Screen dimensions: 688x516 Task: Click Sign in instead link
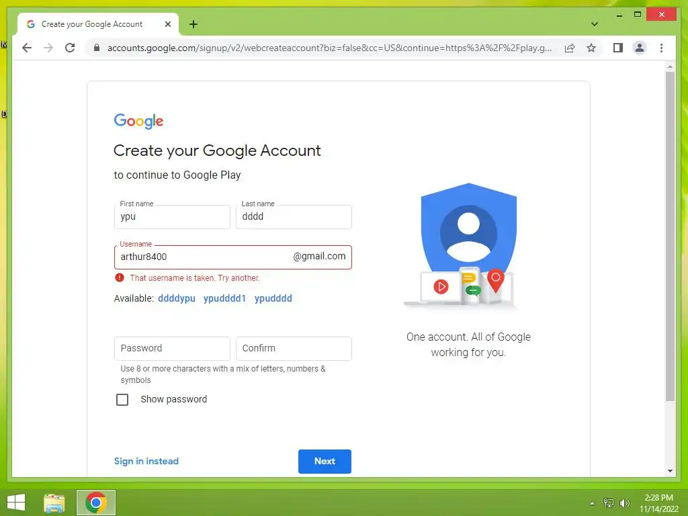[146, 461]
